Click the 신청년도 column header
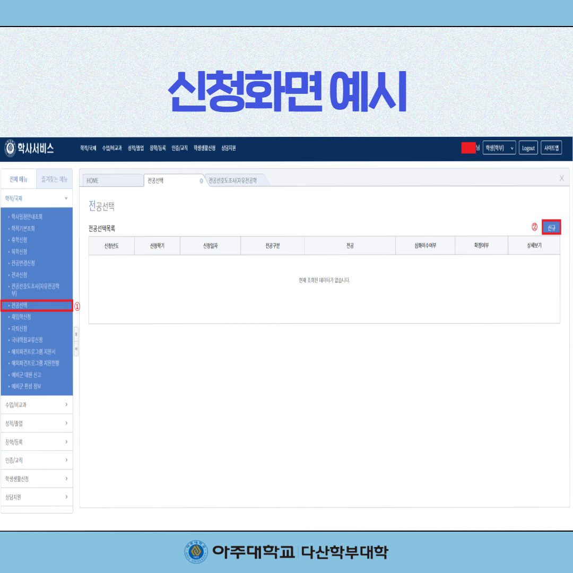This screenshot has height=573, width=573. [111, 246]
